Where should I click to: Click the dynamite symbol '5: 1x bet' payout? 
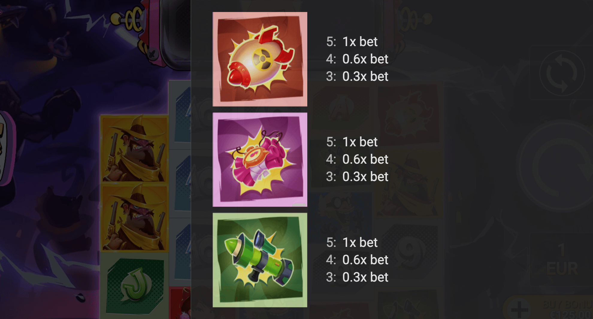(x=352, y=142)
